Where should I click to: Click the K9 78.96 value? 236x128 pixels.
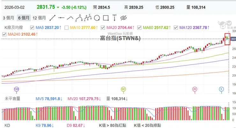click(45, 125)
